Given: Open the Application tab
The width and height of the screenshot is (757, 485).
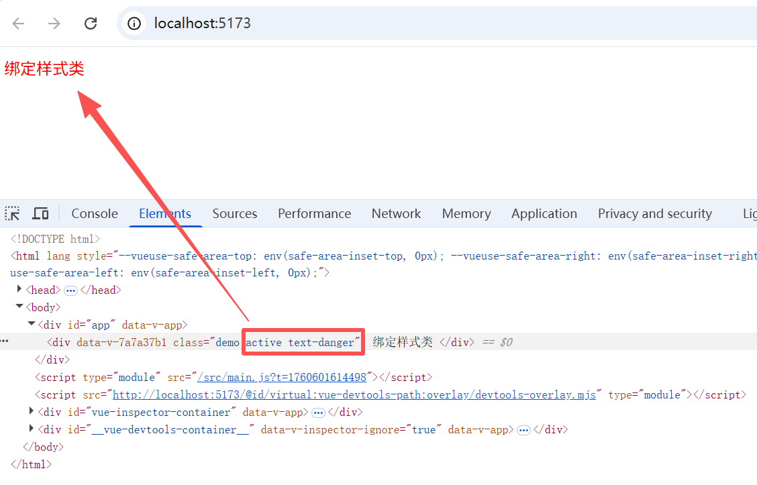Looking at the screenshot, I should coord(544,214).
